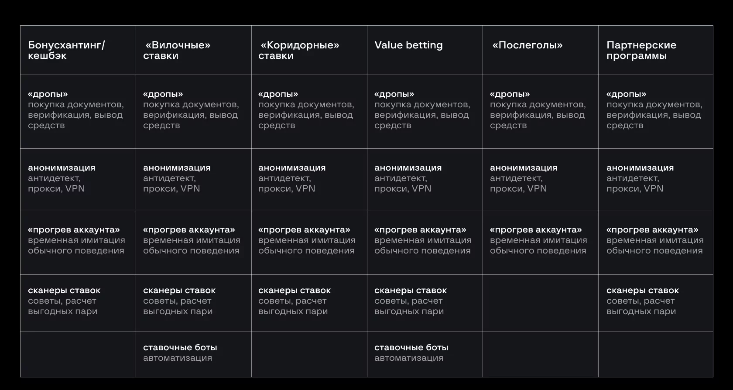Select the «Вилочные» ставки header cell
The image size is (733, 390).
tap(177, 50)
